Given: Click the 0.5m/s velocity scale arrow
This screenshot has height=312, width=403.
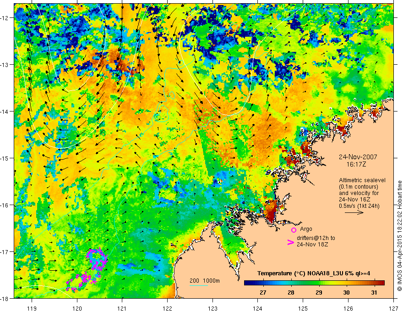Looking at the screenshot, I should [354, 212].
